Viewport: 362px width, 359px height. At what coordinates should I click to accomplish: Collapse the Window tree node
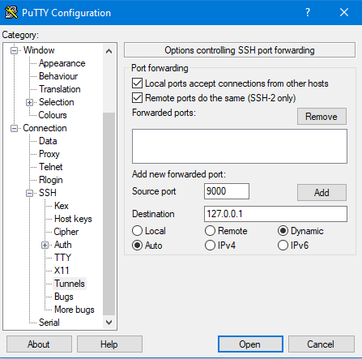pyautogui.click(x=14, y=50)
